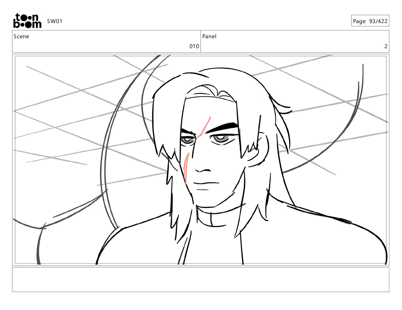Click the storyboard panel drawing thumbnail
The width and height of the screenshot is (402, 310).
coord(200,160)
